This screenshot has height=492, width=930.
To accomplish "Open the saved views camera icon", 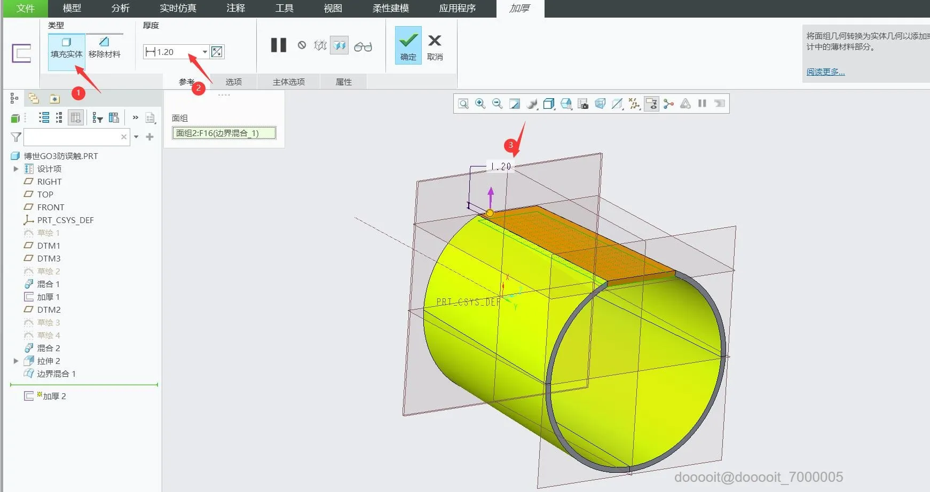I will click(x=583, y=104).
